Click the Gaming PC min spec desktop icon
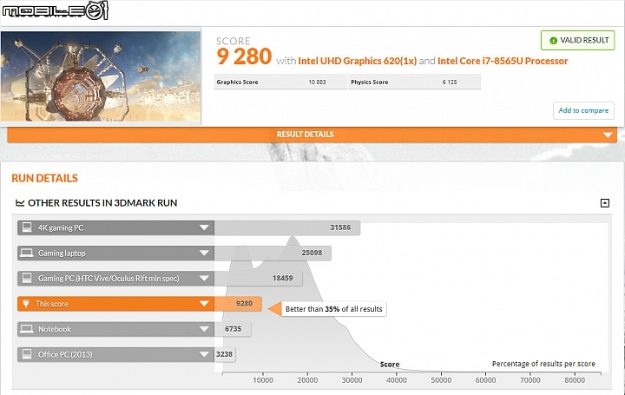 [x=27, y=278]
